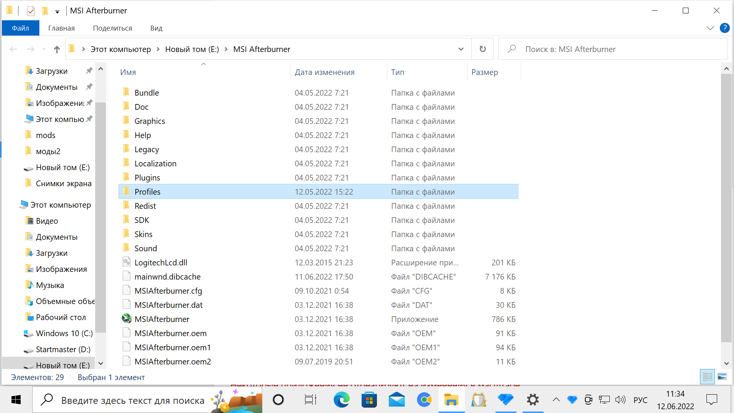Sort by Размер column header
The height and width of the screenshot is (413, 734).
click(485, 72)
